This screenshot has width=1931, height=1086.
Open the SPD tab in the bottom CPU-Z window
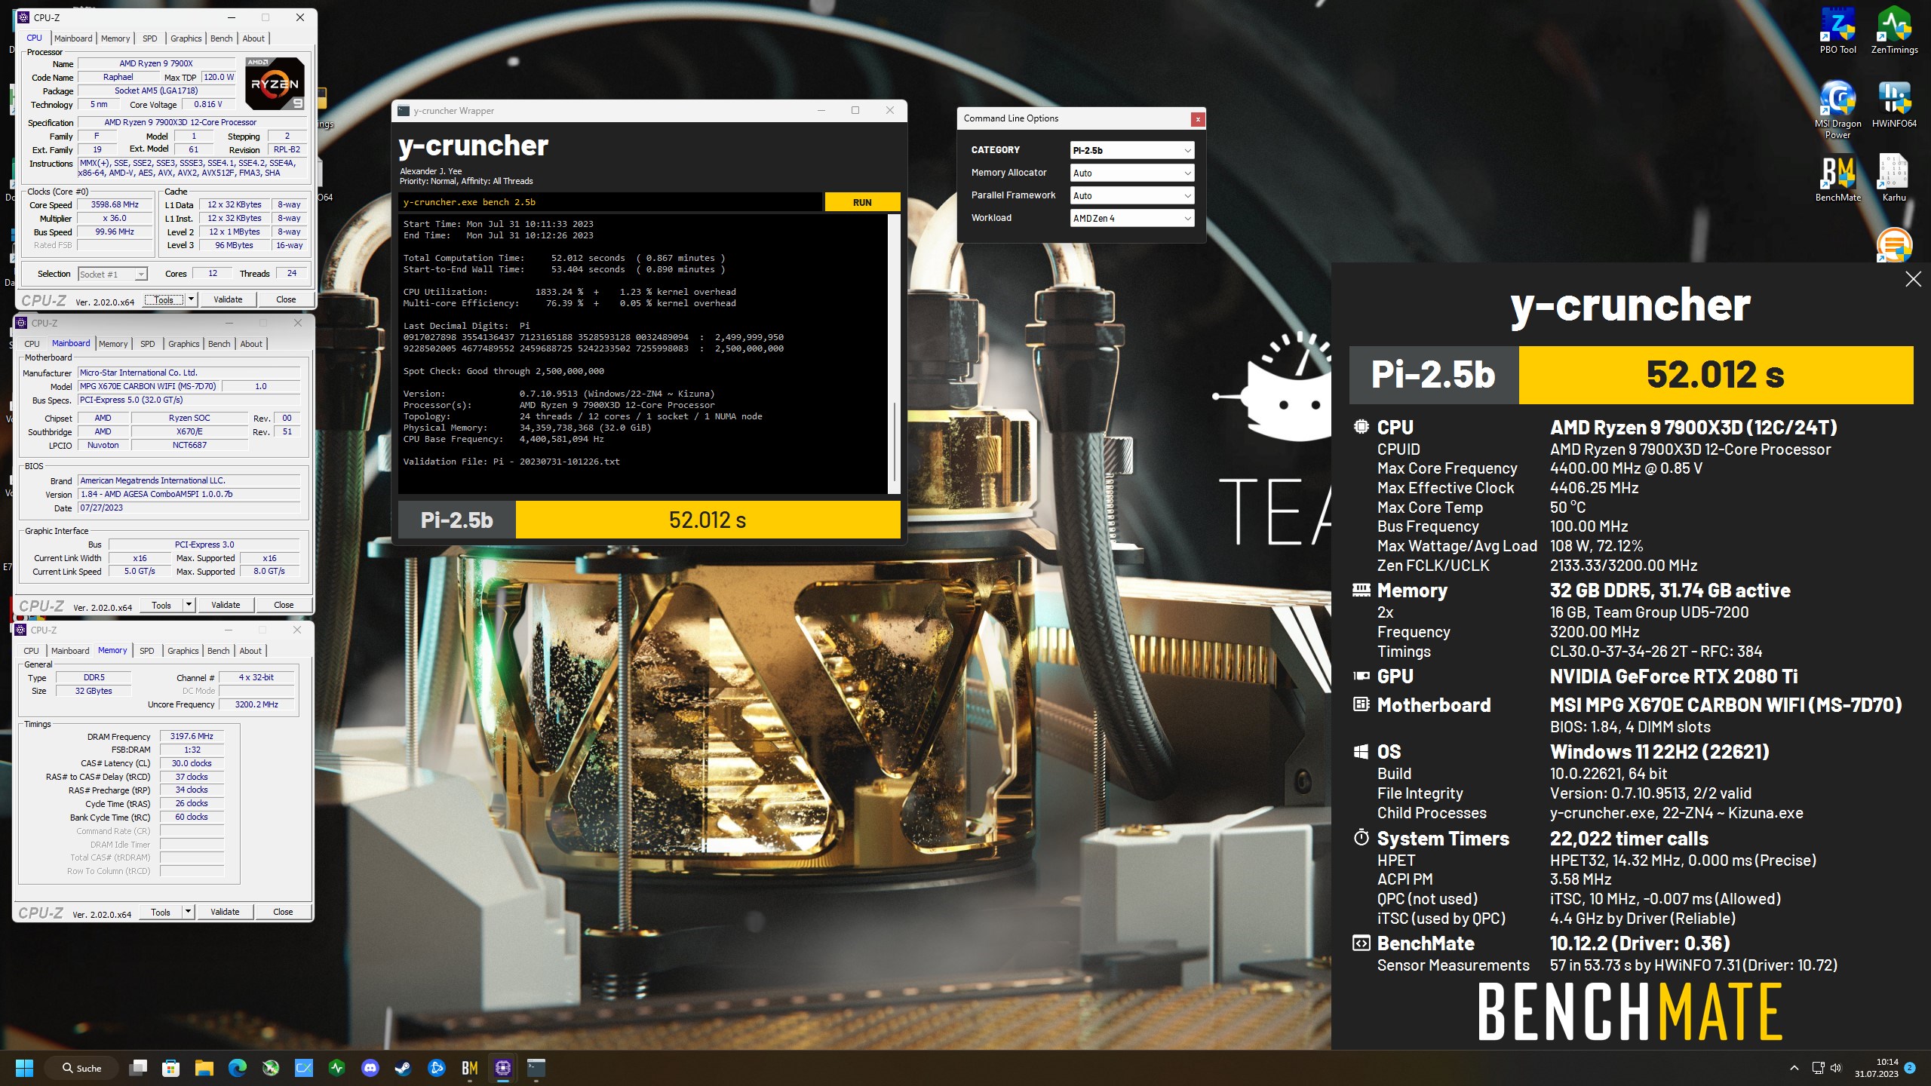[147, 651]
